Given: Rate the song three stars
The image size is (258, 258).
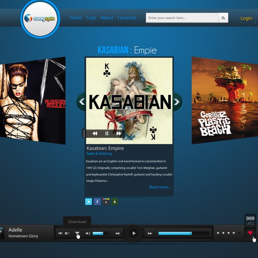Looking at the screenshot, I should click(x=229, y=233).
